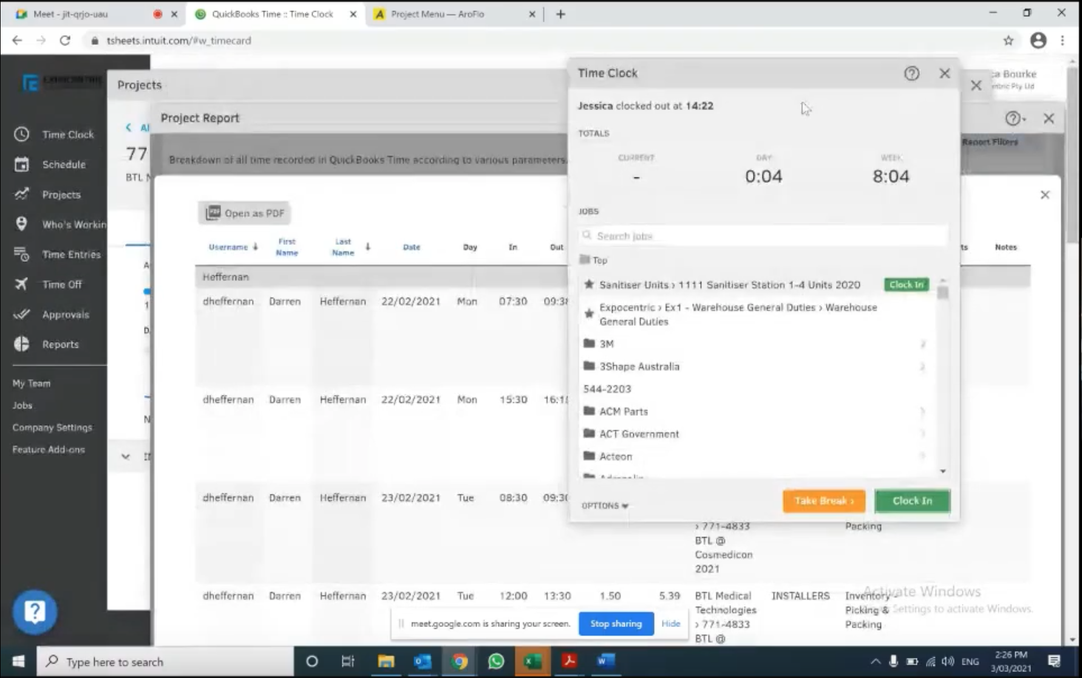Open Jobs in the sidebar

coord(22,405)
